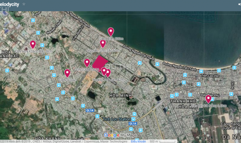Select the Nguyễn Sinh Sắc 60m pin
Viewport: 241px width, 143px height.
103,44
